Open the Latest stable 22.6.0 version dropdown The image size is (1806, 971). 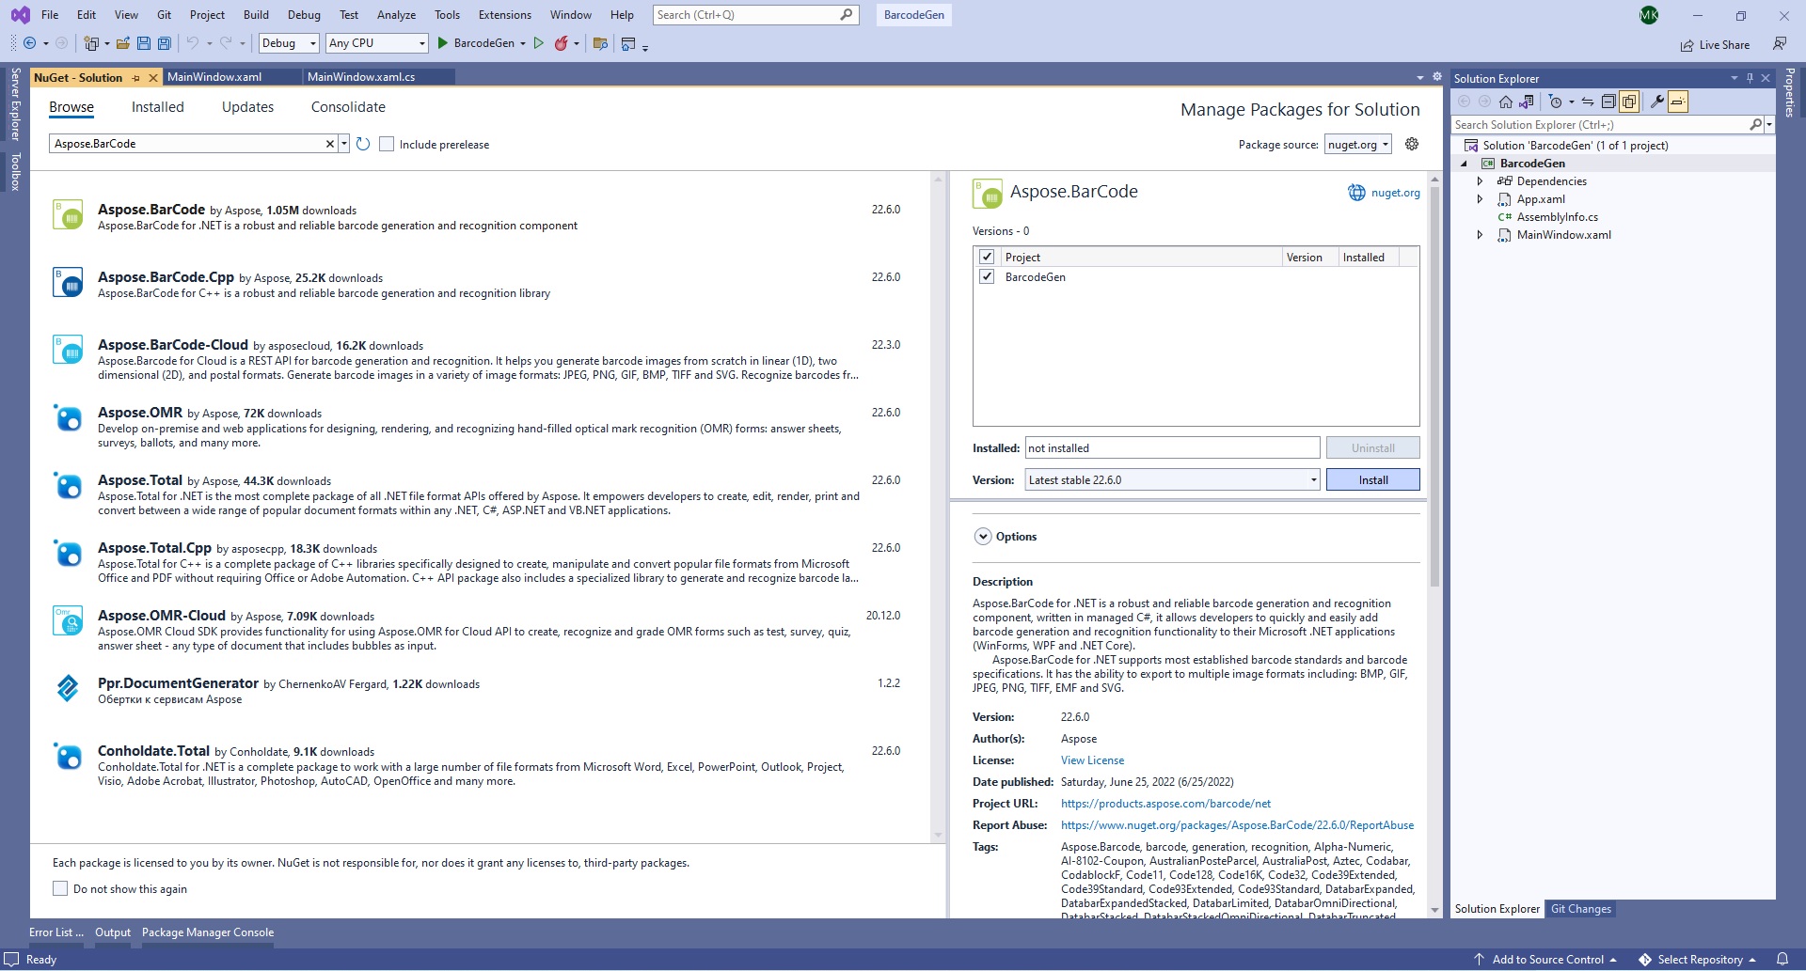[1313, 479]
